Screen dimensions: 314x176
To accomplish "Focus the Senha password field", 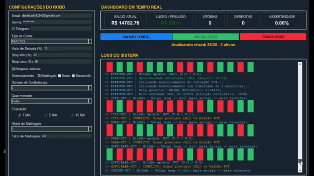I will pyautogui.click(x=57, y=22).
